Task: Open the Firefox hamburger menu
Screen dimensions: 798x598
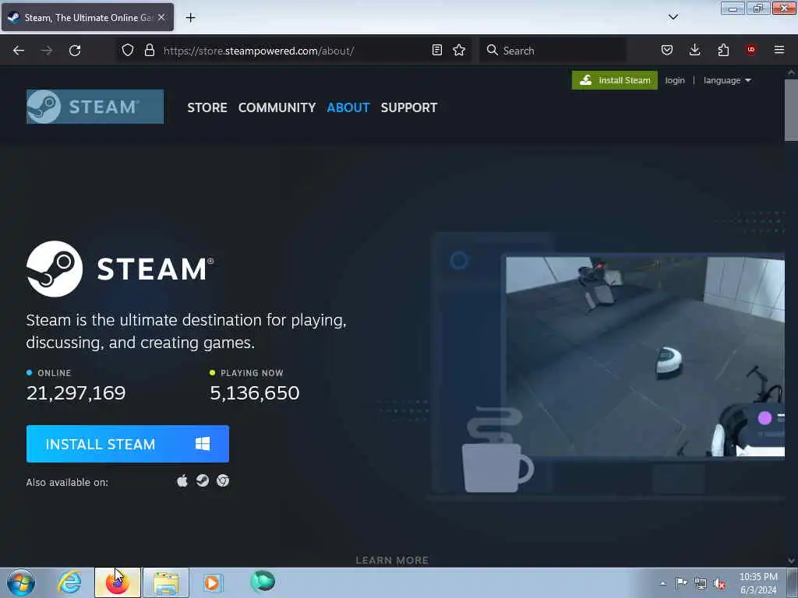Action: [x=779, y=50]
